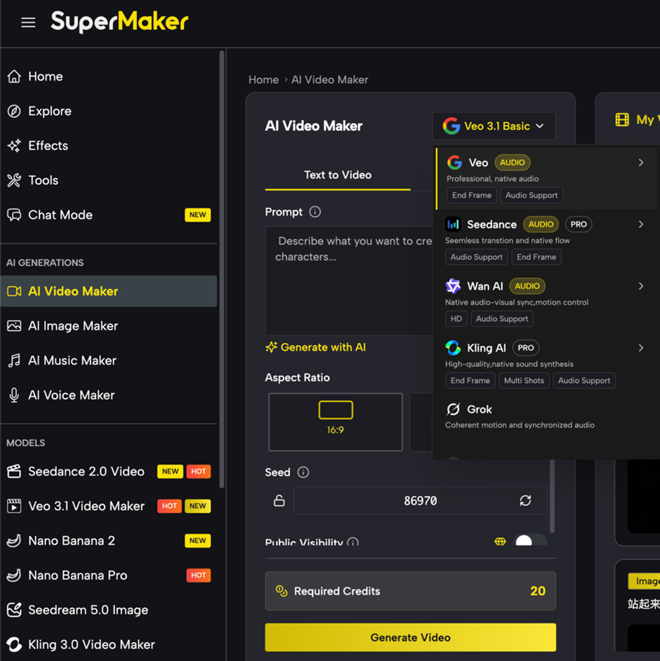This screenshot has height=661, width=660.
Task: Open the Veo 3.1 Basic model dropdown
Action: point(494,126)
